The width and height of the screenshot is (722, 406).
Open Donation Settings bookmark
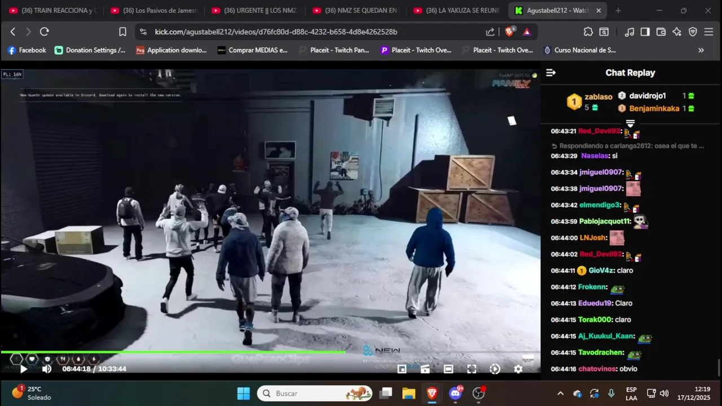click(90, 50)
